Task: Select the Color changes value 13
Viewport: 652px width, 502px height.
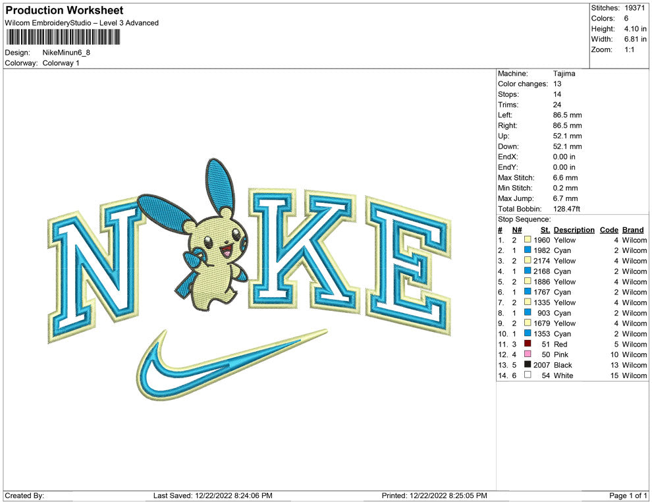Action: [557, 84]
